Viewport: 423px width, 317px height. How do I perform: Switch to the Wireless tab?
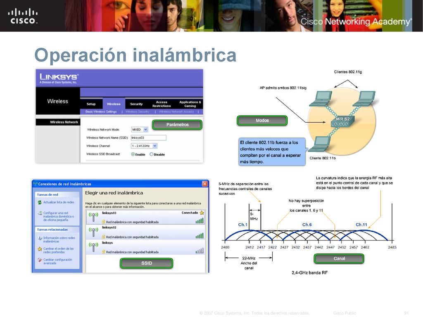tap(114, 104)
